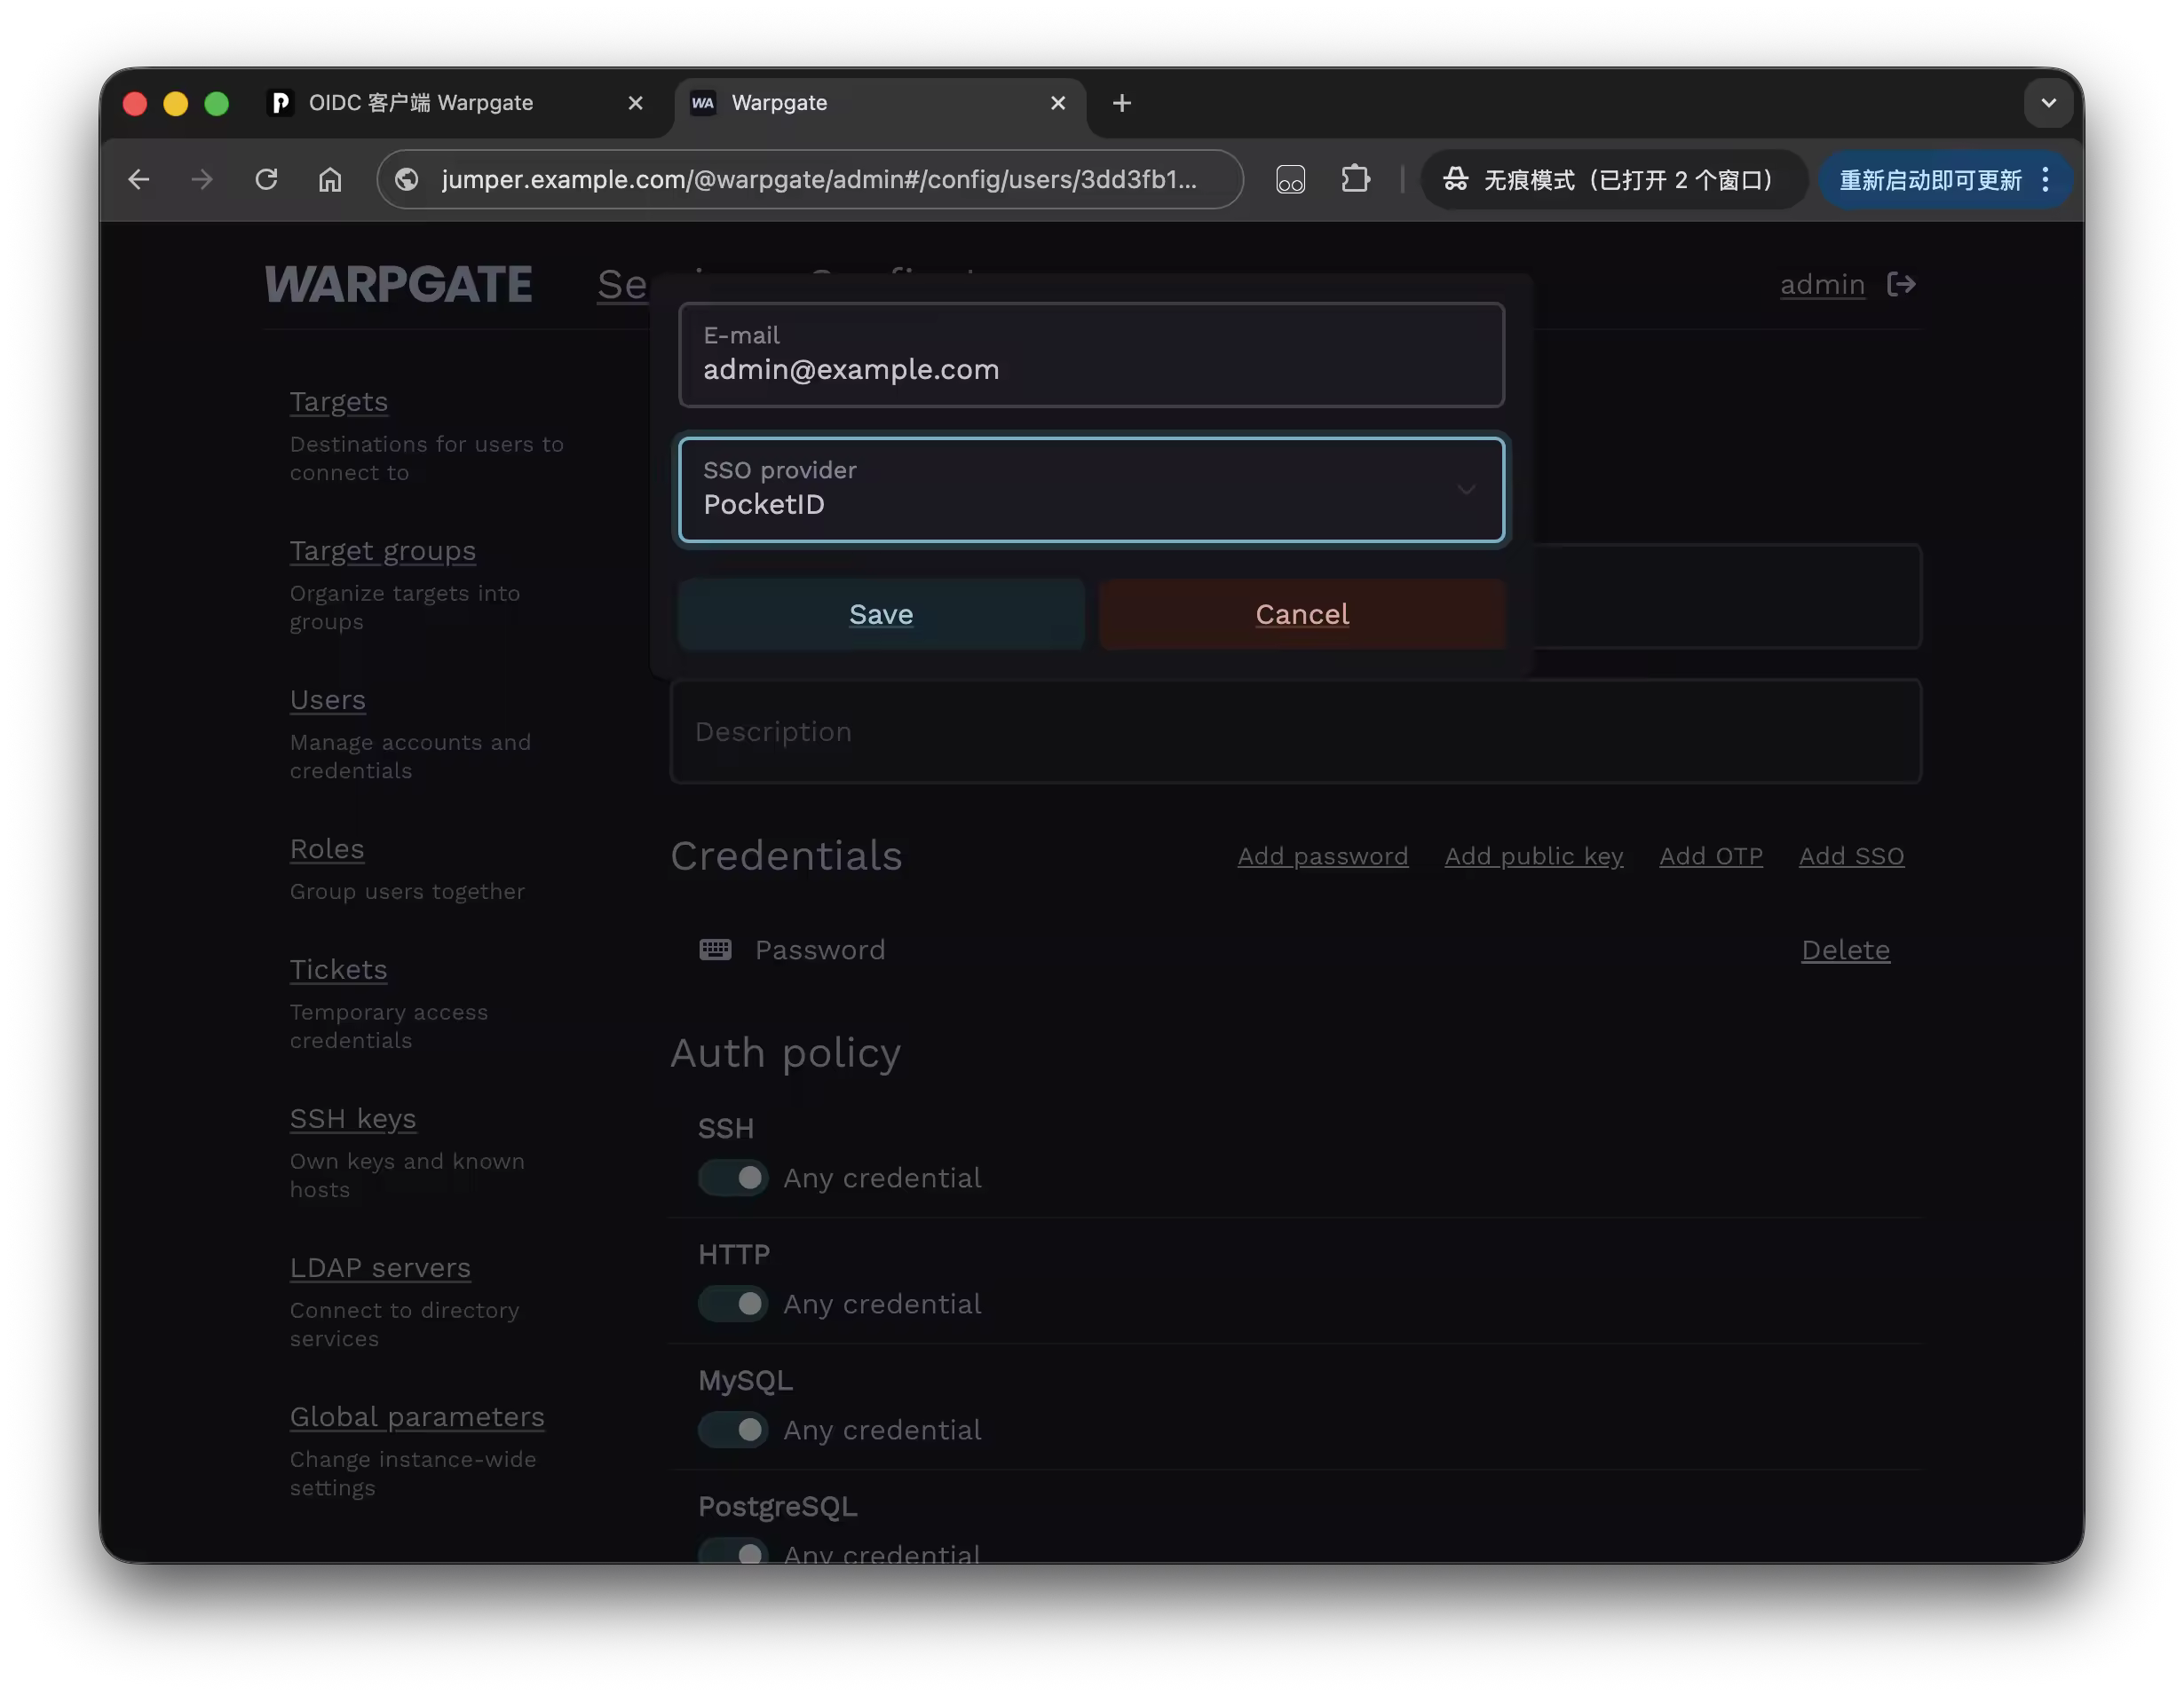This screenshot has height=1695, width=2184.
Task: Open the browser three-dot menu
Action: click(2046, 180)
